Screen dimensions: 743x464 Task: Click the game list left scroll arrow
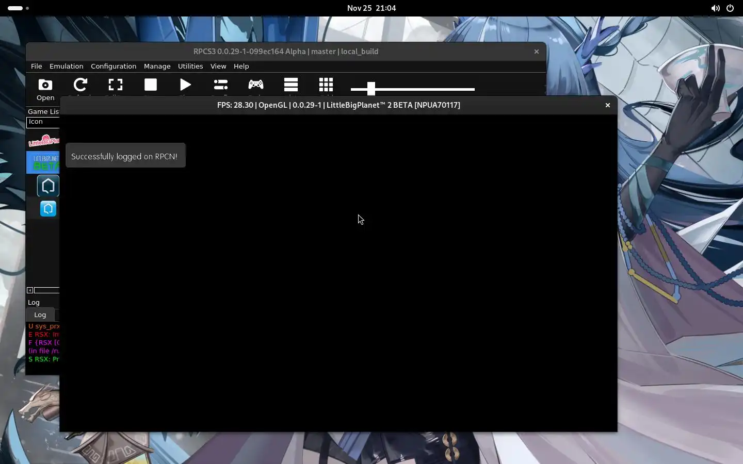click(x=30, y=290)
